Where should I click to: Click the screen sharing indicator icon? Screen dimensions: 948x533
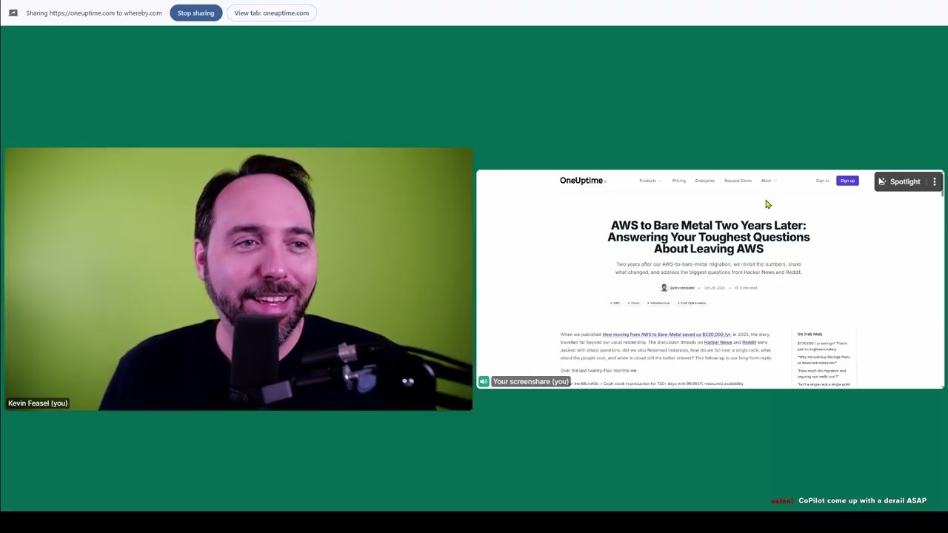pyautogui.click(x=13, y=13)
